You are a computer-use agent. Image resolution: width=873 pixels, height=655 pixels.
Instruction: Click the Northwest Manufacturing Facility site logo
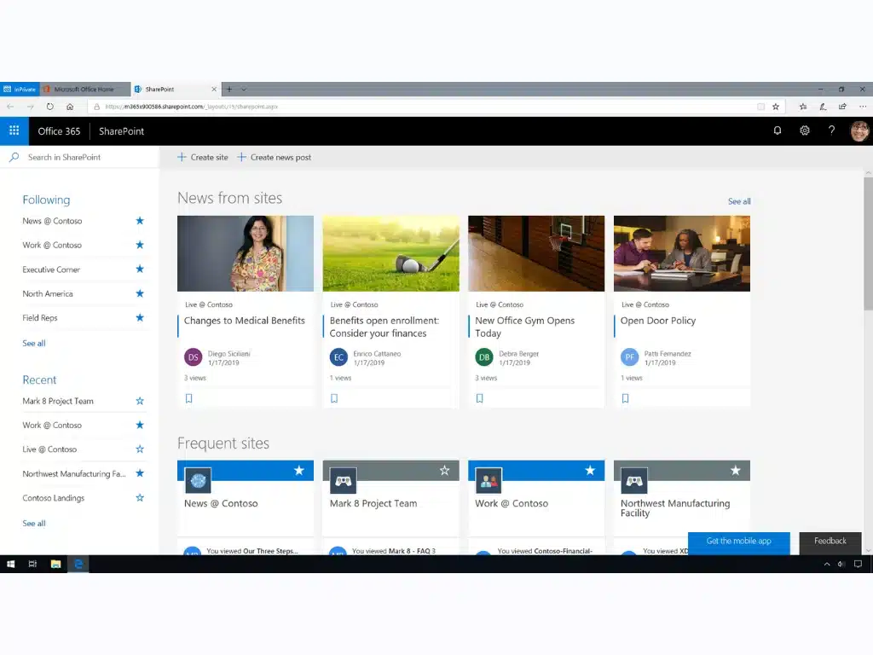634,481
